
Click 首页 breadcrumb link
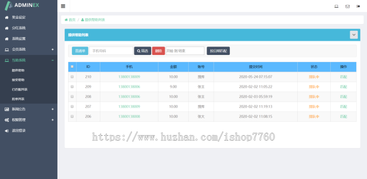(72, 20)
